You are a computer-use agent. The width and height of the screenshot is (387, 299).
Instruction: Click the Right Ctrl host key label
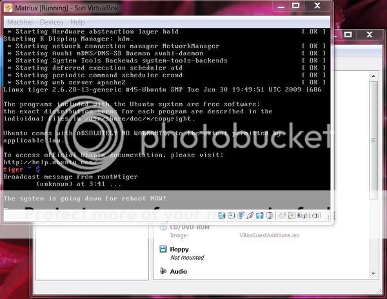309,216
